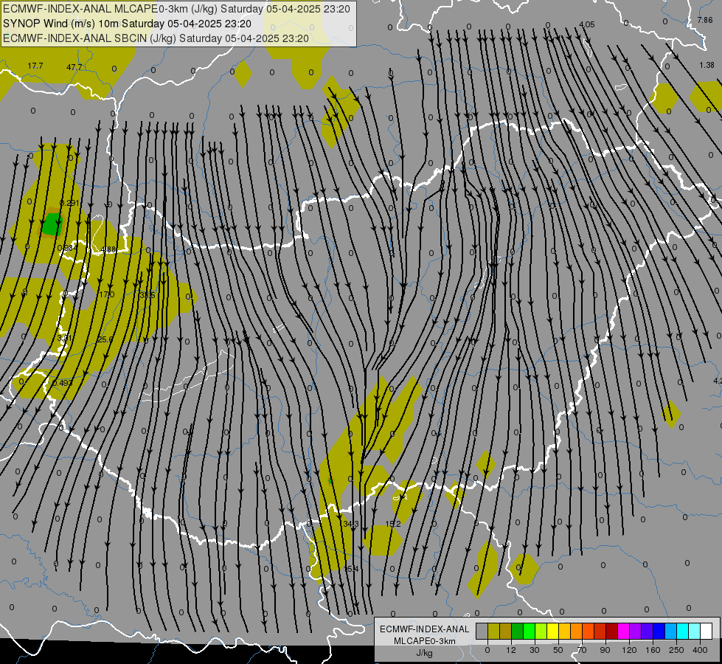Click the 17.0 data value

[x=107, y=294]
